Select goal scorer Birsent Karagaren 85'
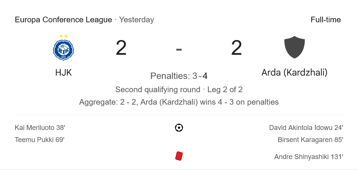 click(x=310, y=139)
